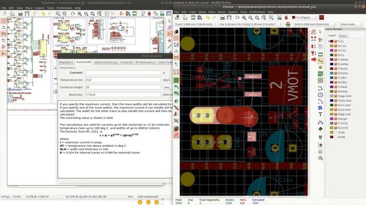Click print schematic icon in Eeschema toolbar
This screenshot has width=366, height=205.
tap(21, 14)
